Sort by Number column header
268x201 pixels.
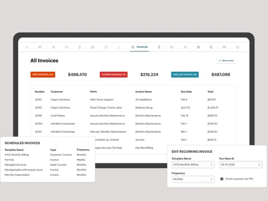click(40, 92)
